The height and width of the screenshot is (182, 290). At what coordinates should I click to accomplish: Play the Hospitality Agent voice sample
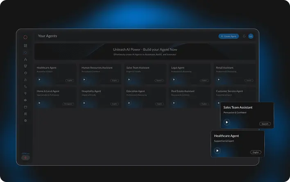point(84,103)
